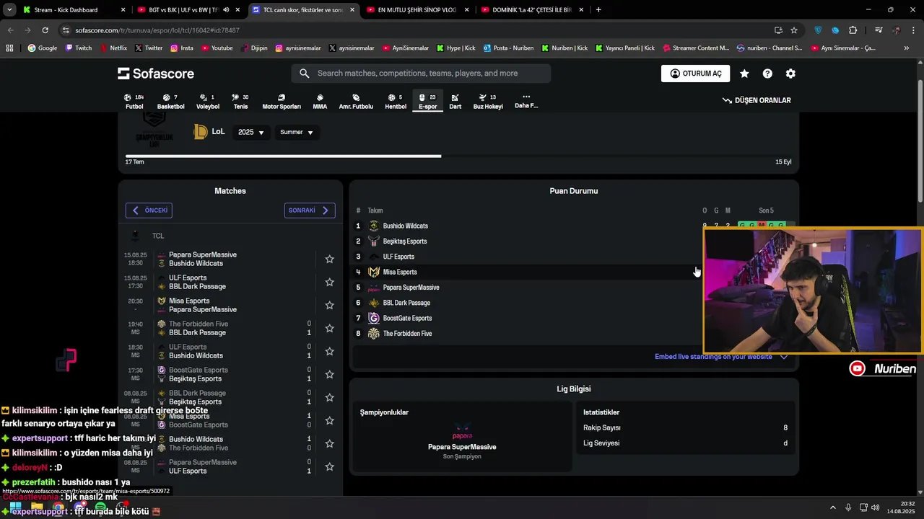Open Google bookmark in bookmarks bar
The image size is (924, 519).
(x=42, y=48)
